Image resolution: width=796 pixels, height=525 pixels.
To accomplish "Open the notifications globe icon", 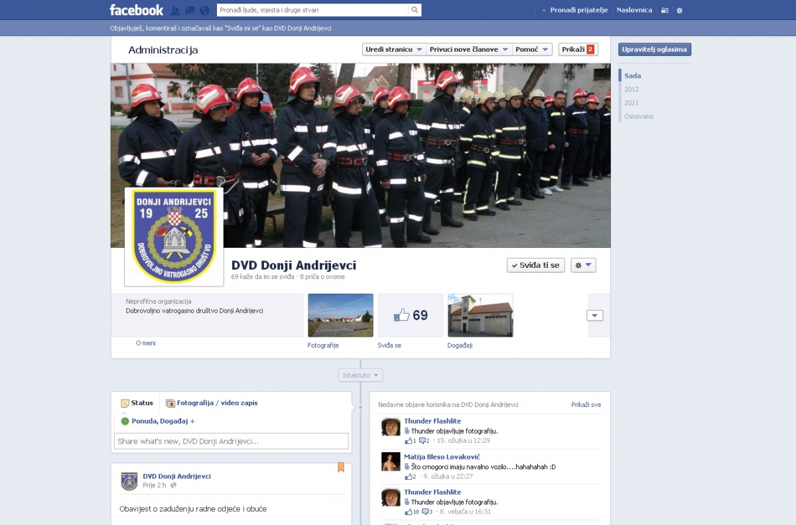I will [204, 11].
